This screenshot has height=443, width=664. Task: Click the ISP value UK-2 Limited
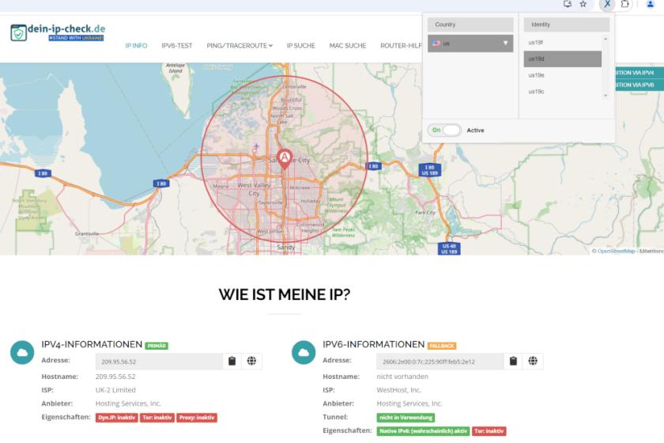coord(115,390)
